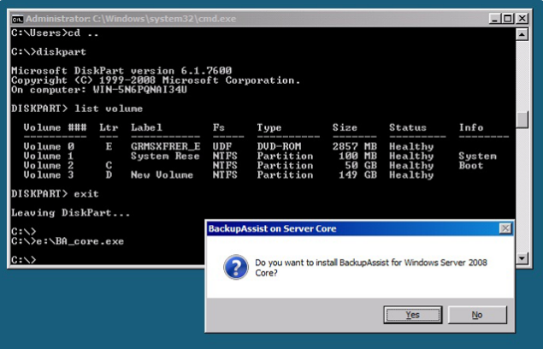Click the BackupAssist on Server Core title
543x349 pixels.
272,228
